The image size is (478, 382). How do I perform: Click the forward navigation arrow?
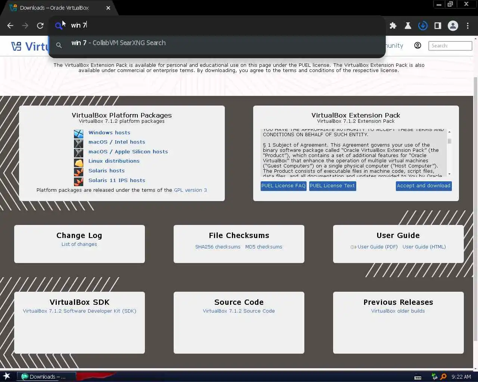[x=25, y=26]
